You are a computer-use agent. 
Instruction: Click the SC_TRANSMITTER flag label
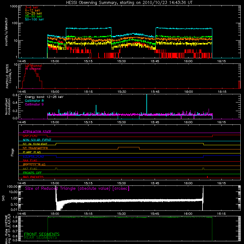[35, 148]
